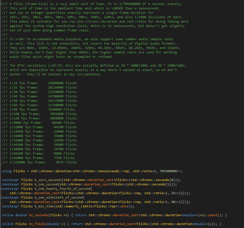Click '88200 Flicks' value for 8000 fps
The height and width of the screenshot is (228, 244).
63,123
